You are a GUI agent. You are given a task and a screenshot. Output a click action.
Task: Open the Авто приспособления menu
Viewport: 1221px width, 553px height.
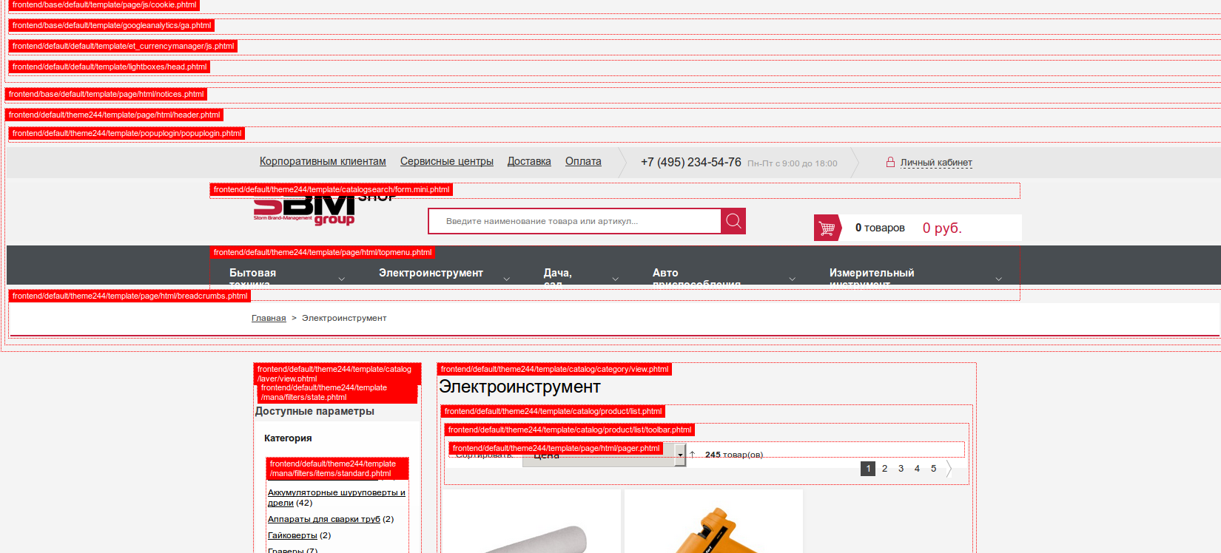tap(696, 276)
